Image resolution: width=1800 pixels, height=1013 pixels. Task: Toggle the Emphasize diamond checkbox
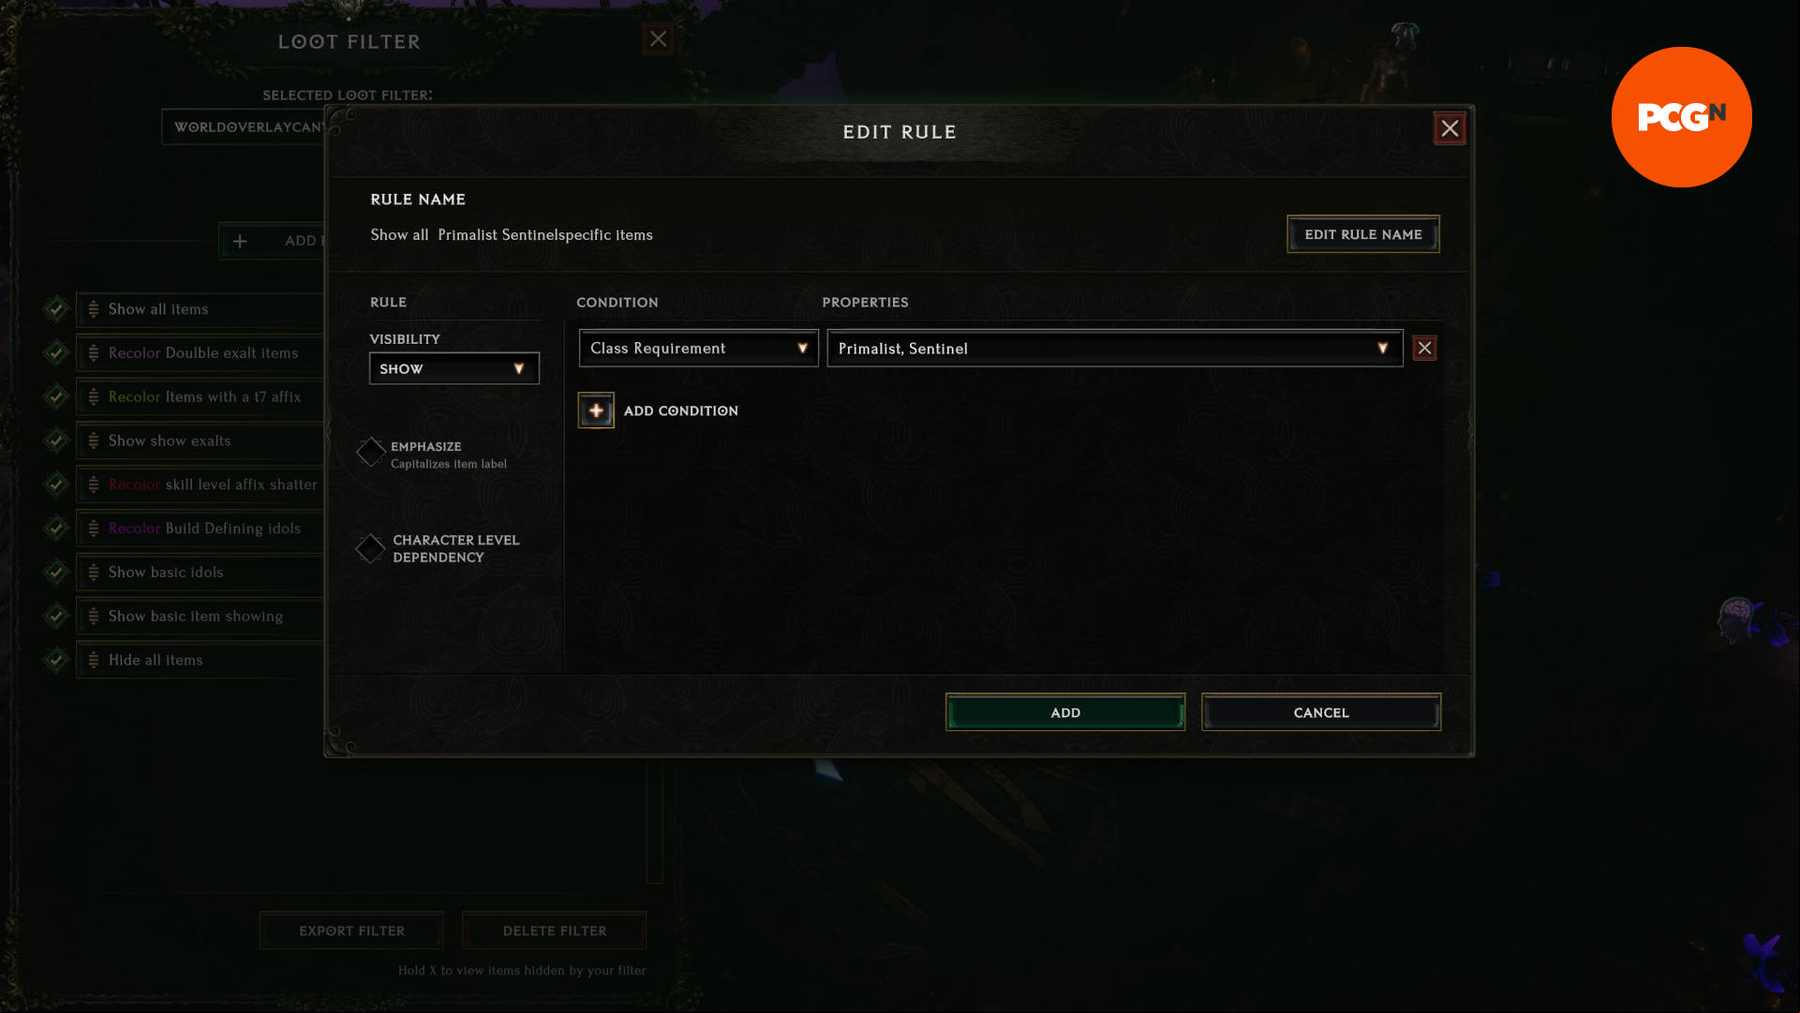point(371,453)
